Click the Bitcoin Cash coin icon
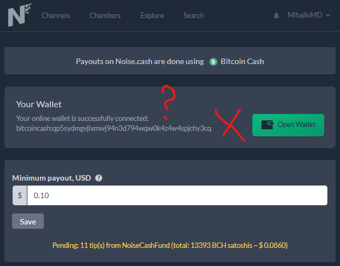Screen dimensions: 340x266 coord(213,62)
